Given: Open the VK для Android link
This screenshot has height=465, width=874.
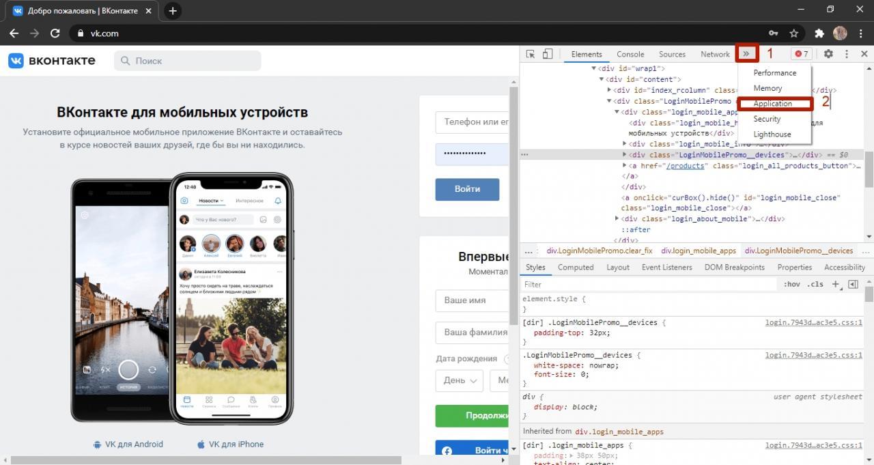Looking at the screenshot, I should (128, 444).
